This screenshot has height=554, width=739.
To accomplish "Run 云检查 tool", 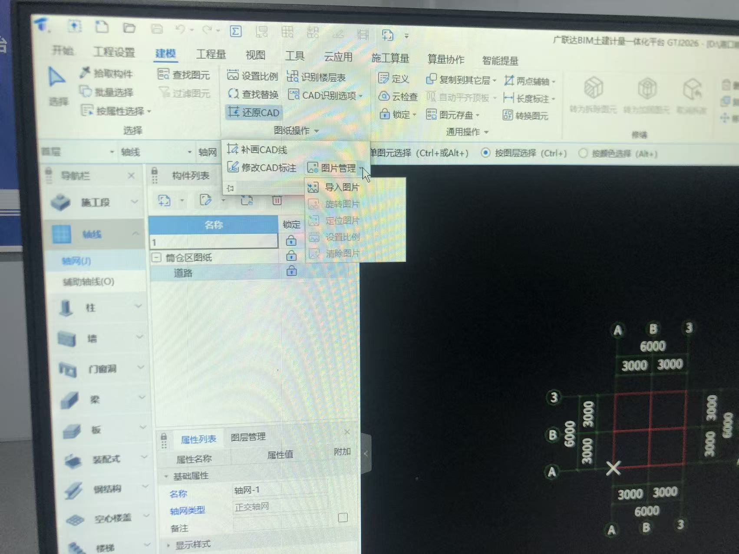I will (x=398, y=96).
